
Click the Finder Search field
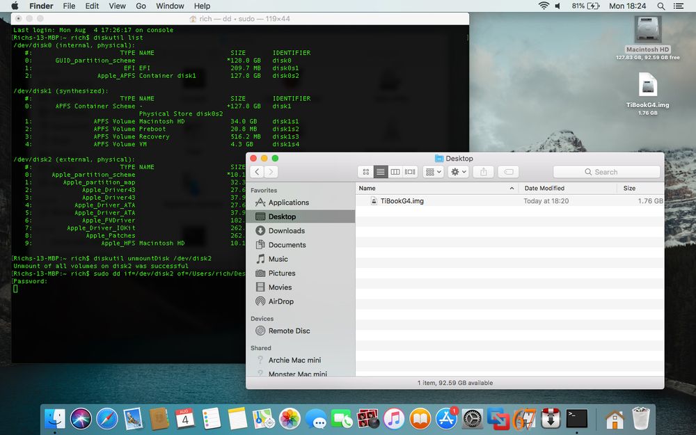click(606, 172)
